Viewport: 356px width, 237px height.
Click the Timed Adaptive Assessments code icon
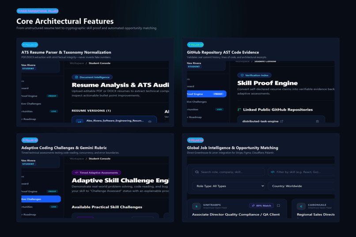(x=76, y=173)
